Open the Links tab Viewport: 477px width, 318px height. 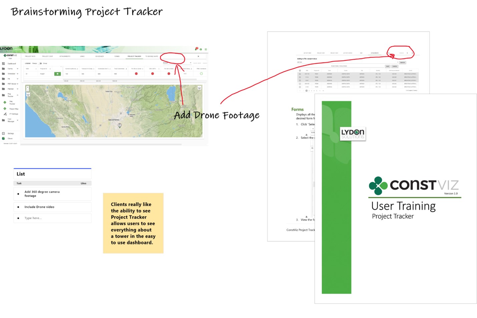click(x=82, y=56)
